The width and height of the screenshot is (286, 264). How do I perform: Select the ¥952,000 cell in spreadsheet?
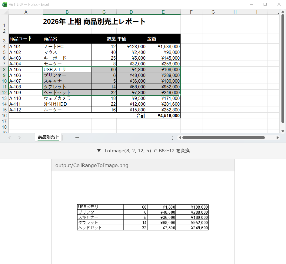[163, 87]
